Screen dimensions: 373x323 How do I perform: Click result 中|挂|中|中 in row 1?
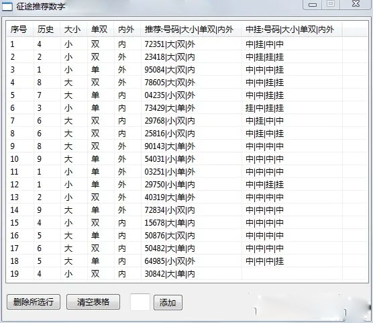click(265, 44)
